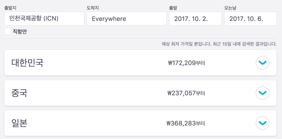Click the 예상 최저 가격 notice text
The width and height of the screenshot is (282, 139).
(219, 44)
